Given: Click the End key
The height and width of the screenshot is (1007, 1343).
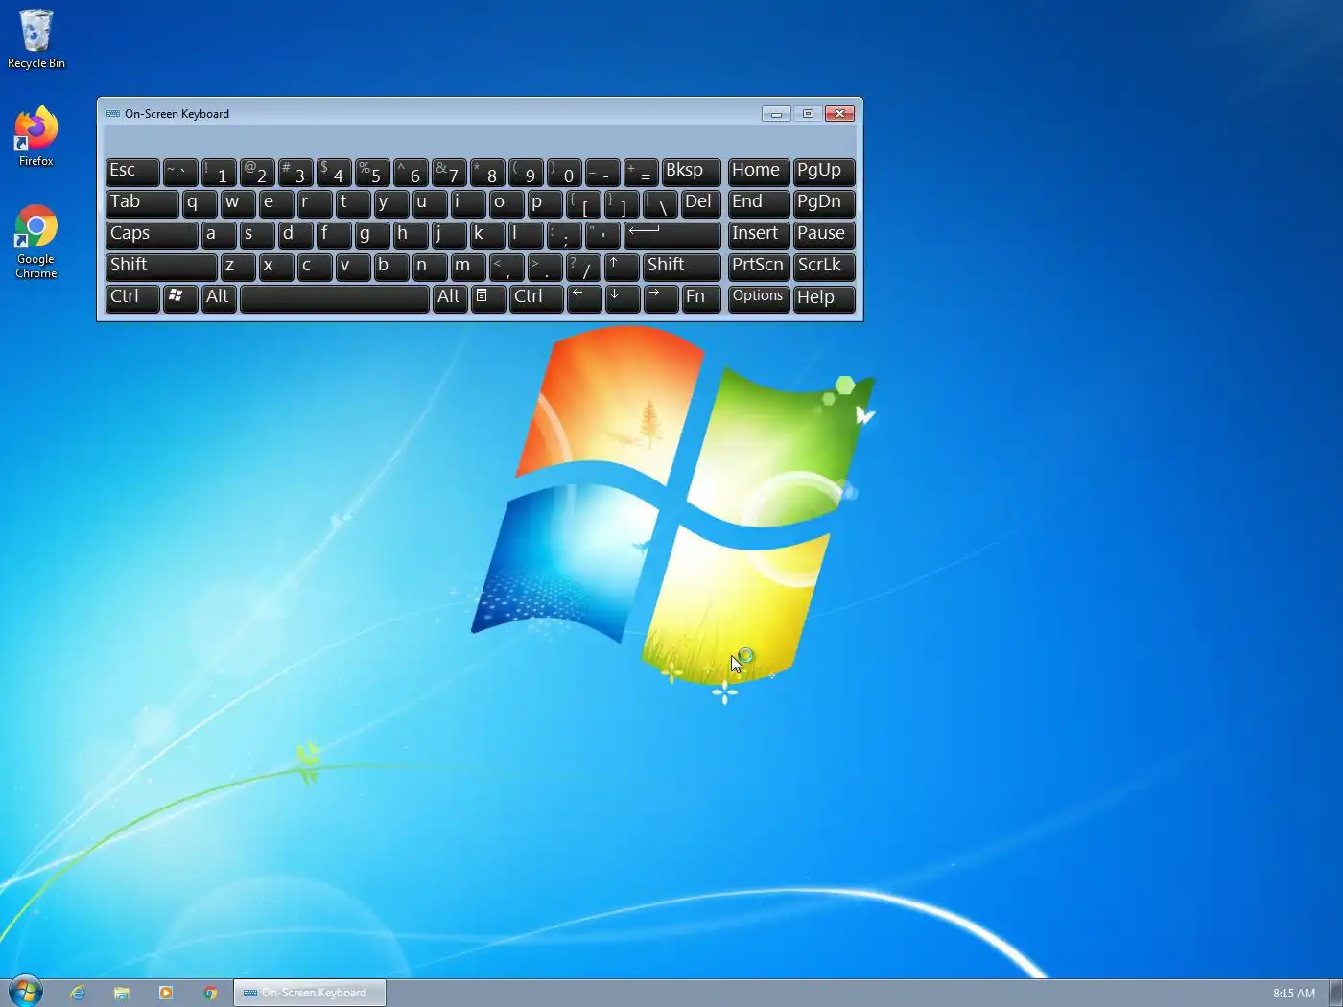Looking at the screenshot, I should pyautogui.click(x=759, y=203).
